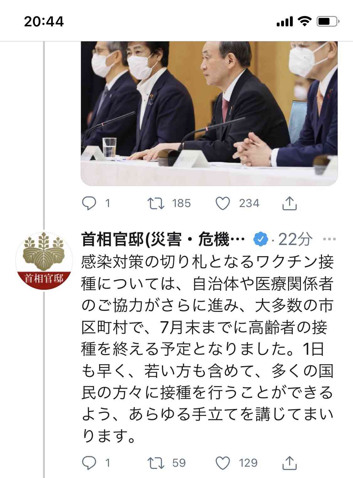Reply to the vaccine tweet
Image resolution: width=353 pixels, height=478 pixels.
pos(89,463)
